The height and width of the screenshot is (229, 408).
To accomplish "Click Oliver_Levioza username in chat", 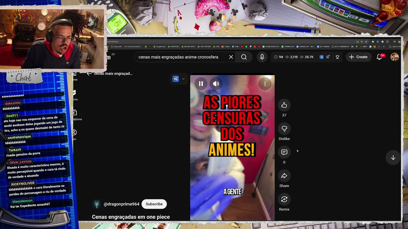I will click(x=20, y=162).
